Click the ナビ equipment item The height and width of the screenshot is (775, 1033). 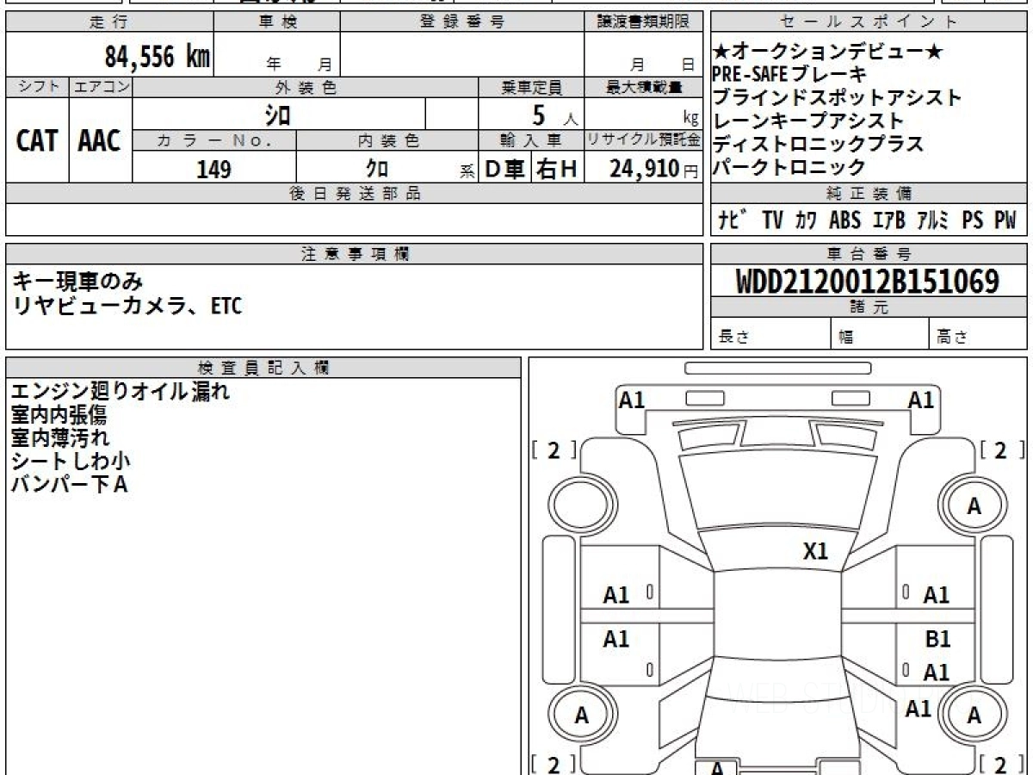click(731, 220)
